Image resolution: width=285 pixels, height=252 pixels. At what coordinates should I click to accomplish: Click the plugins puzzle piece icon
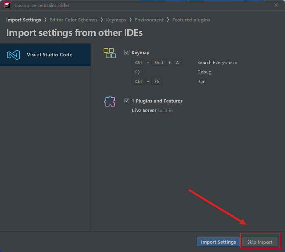click(x=110, y=101)
